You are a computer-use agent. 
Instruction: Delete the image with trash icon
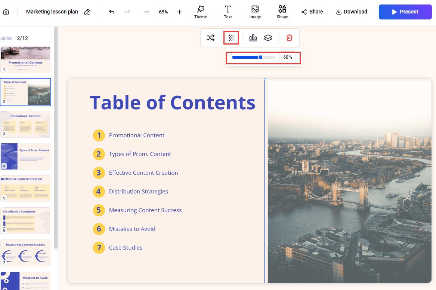pos(289,38)
